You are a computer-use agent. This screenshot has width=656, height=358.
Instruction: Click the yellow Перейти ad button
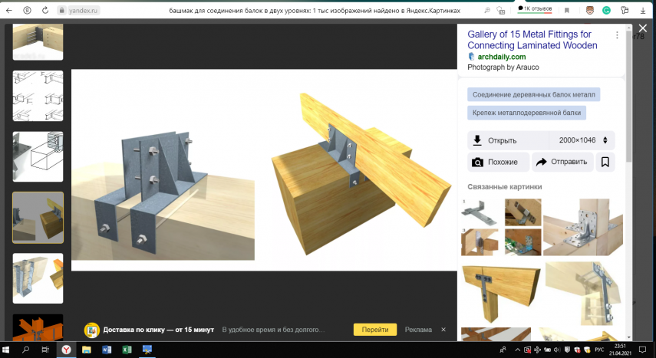(x=374, y=330)
